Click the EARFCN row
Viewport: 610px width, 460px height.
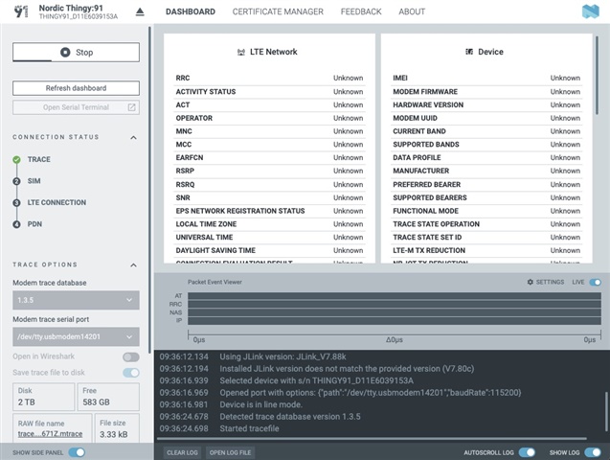[x=269, y=158]
